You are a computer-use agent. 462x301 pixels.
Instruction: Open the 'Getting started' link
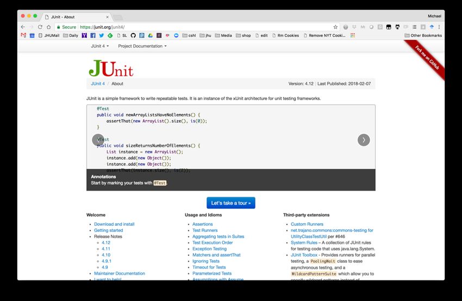[108, 230]
